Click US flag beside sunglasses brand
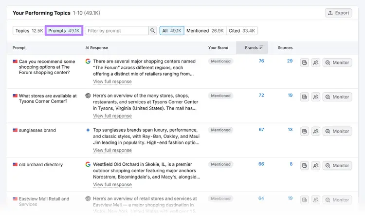Image resolution: width=365 pixels, height=216 pixels. 15,130
